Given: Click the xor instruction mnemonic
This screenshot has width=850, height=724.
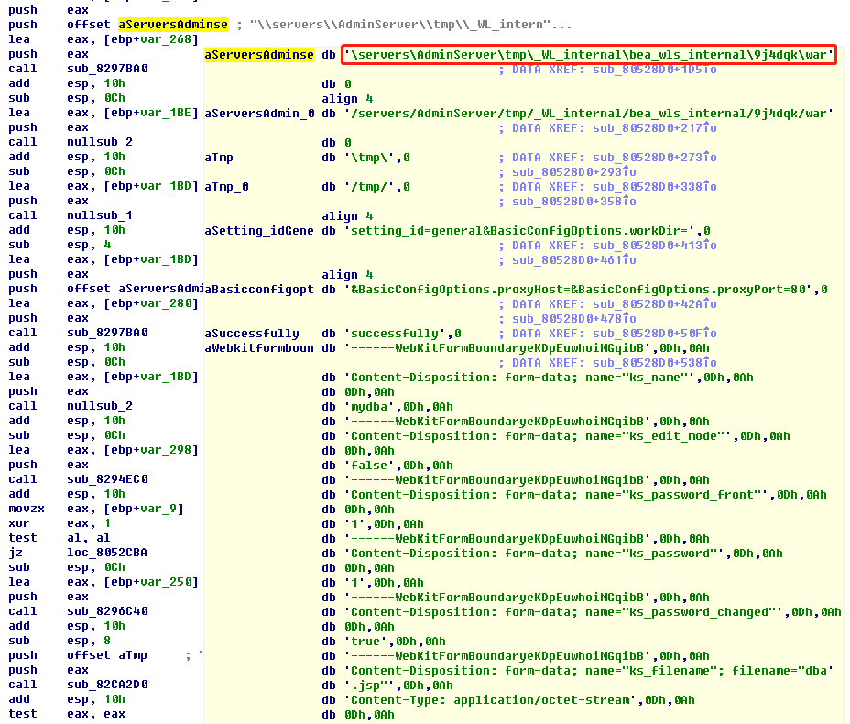Looking at the screenshot, I should [19, 522].
